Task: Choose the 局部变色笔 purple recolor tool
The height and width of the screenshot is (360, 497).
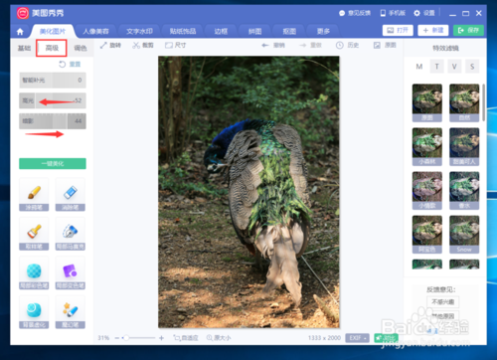Action: (x=71, y=272)
